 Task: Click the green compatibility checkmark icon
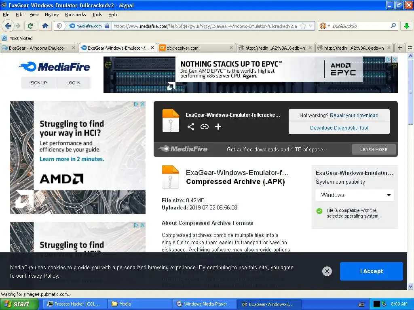pyautogui.click(x=319, y=211)
